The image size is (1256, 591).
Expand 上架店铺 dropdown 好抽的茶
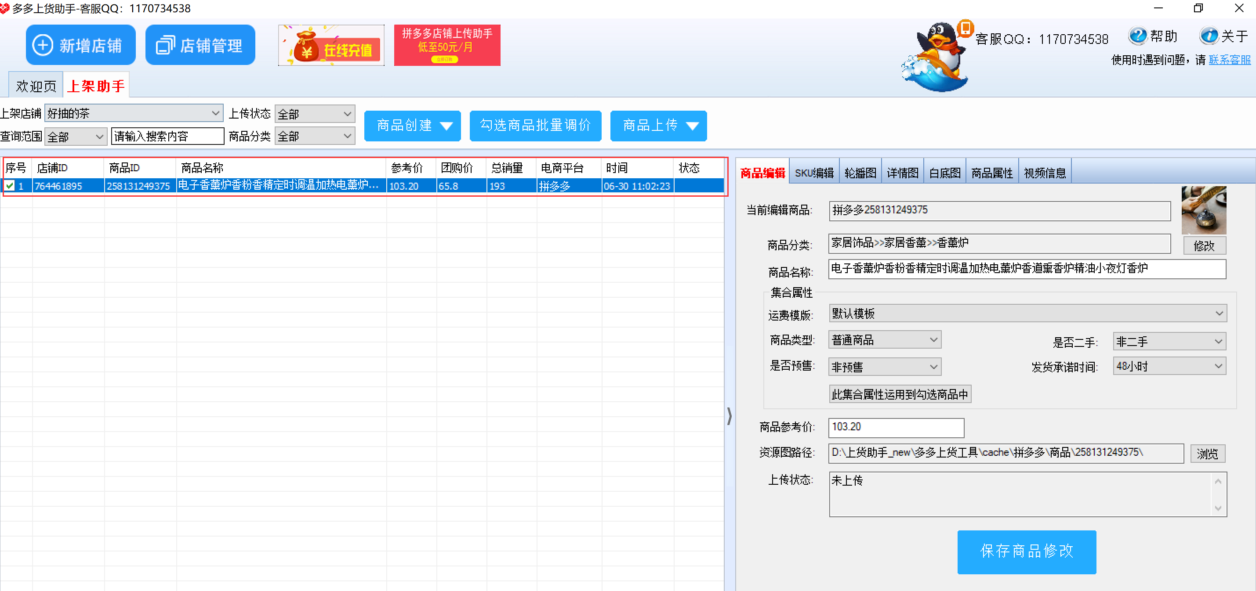click(134, 114)
